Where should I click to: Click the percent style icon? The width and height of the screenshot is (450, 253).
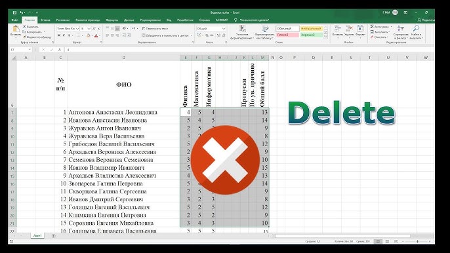207,35
